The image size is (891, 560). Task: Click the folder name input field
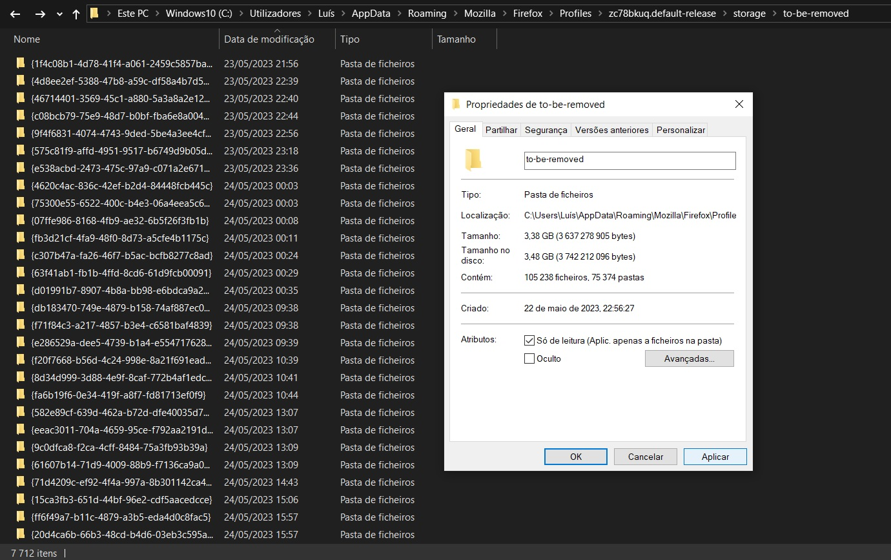(630, 160)
